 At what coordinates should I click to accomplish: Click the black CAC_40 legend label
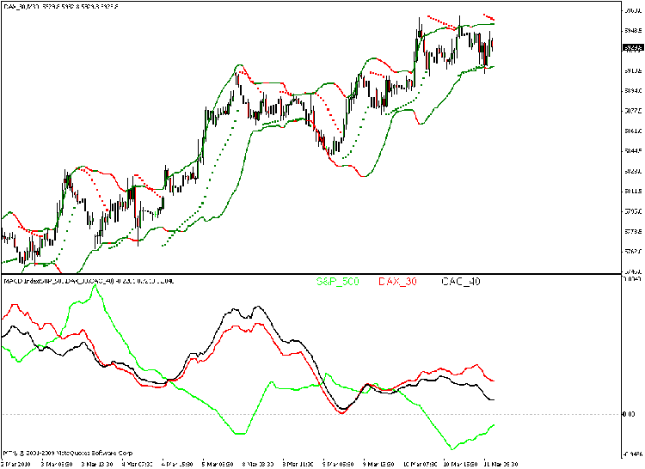(x=461, y=282)
